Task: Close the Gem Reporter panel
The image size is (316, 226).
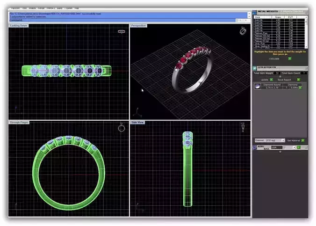Action: [306, 68]
